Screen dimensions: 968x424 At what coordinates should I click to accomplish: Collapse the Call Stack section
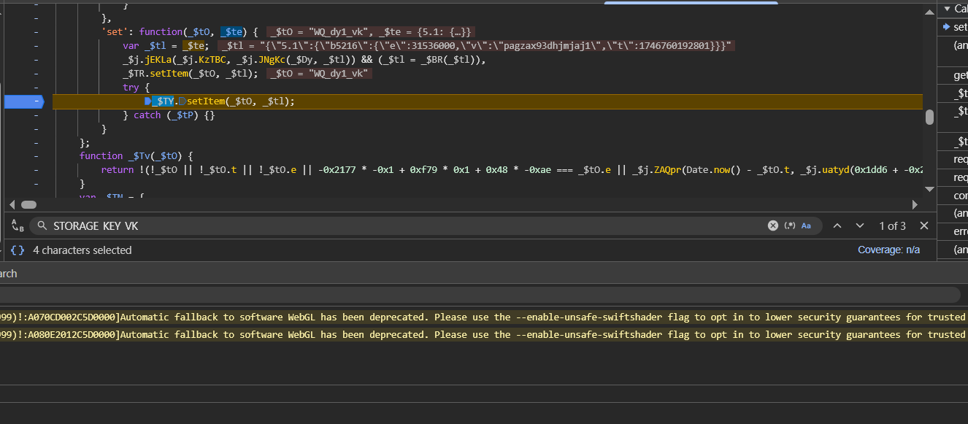click(x=946, y=9)
